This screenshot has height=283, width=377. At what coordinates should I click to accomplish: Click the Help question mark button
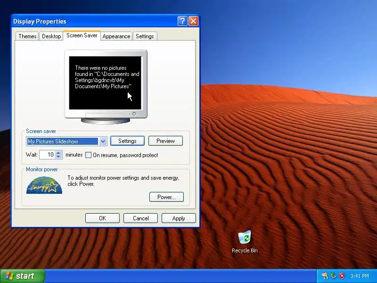[x=182, y=21]
